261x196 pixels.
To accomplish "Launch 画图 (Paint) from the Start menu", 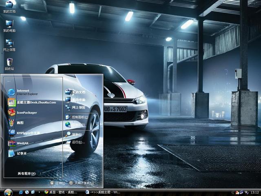I will click(18, 122).
